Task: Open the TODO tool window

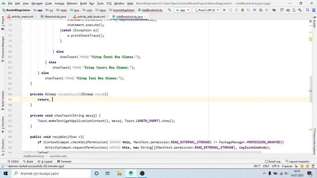Action: [x=13, y=162]
